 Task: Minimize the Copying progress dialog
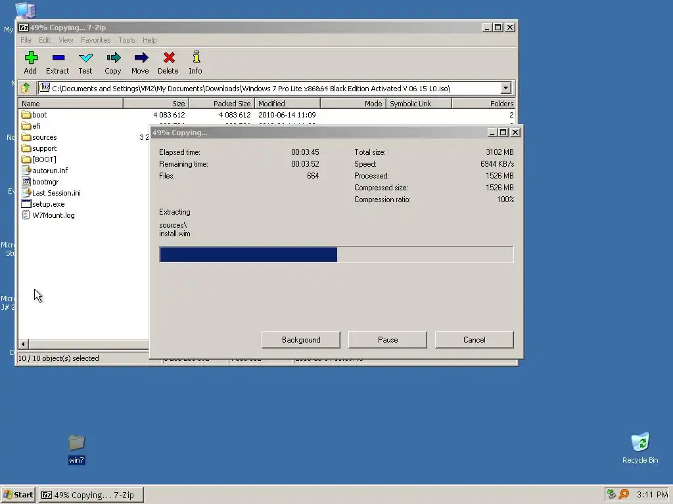tap(492, 133)
